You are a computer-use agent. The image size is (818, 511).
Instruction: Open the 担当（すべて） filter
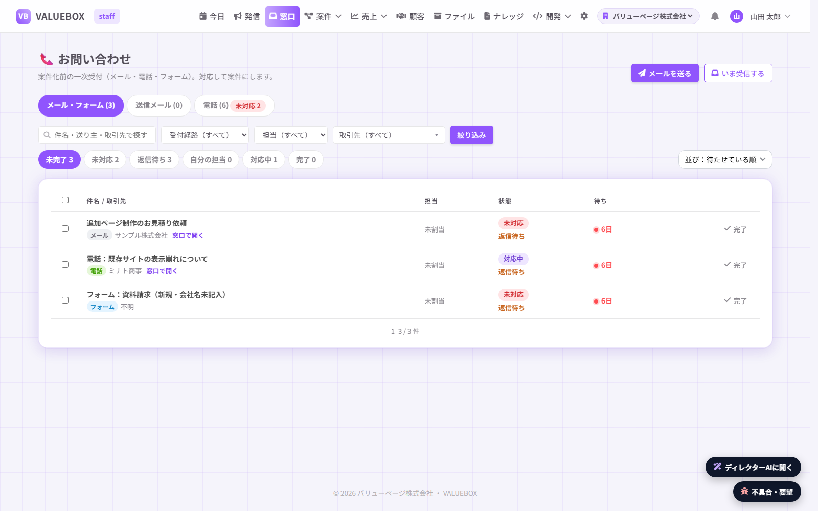pyautogui.click(x=291, y=135)
